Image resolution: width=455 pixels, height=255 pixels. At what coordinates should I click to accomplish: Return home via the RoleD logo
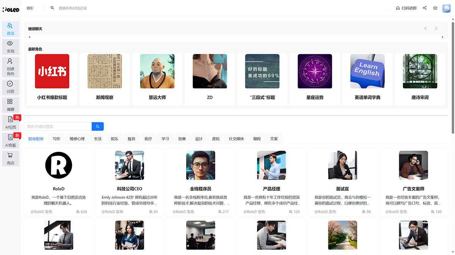tap(11, 9)
